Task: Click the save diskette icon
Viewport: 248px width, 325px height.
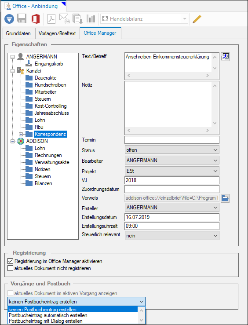Action: click(22, 18)
